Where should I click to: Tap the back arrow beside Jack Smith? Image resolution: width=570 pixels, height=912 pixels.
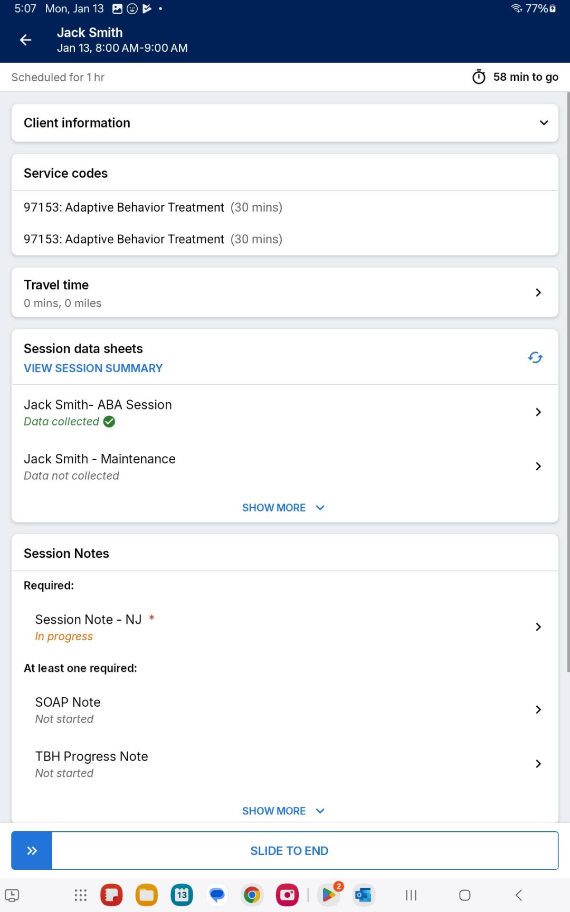tap(25, 40)
